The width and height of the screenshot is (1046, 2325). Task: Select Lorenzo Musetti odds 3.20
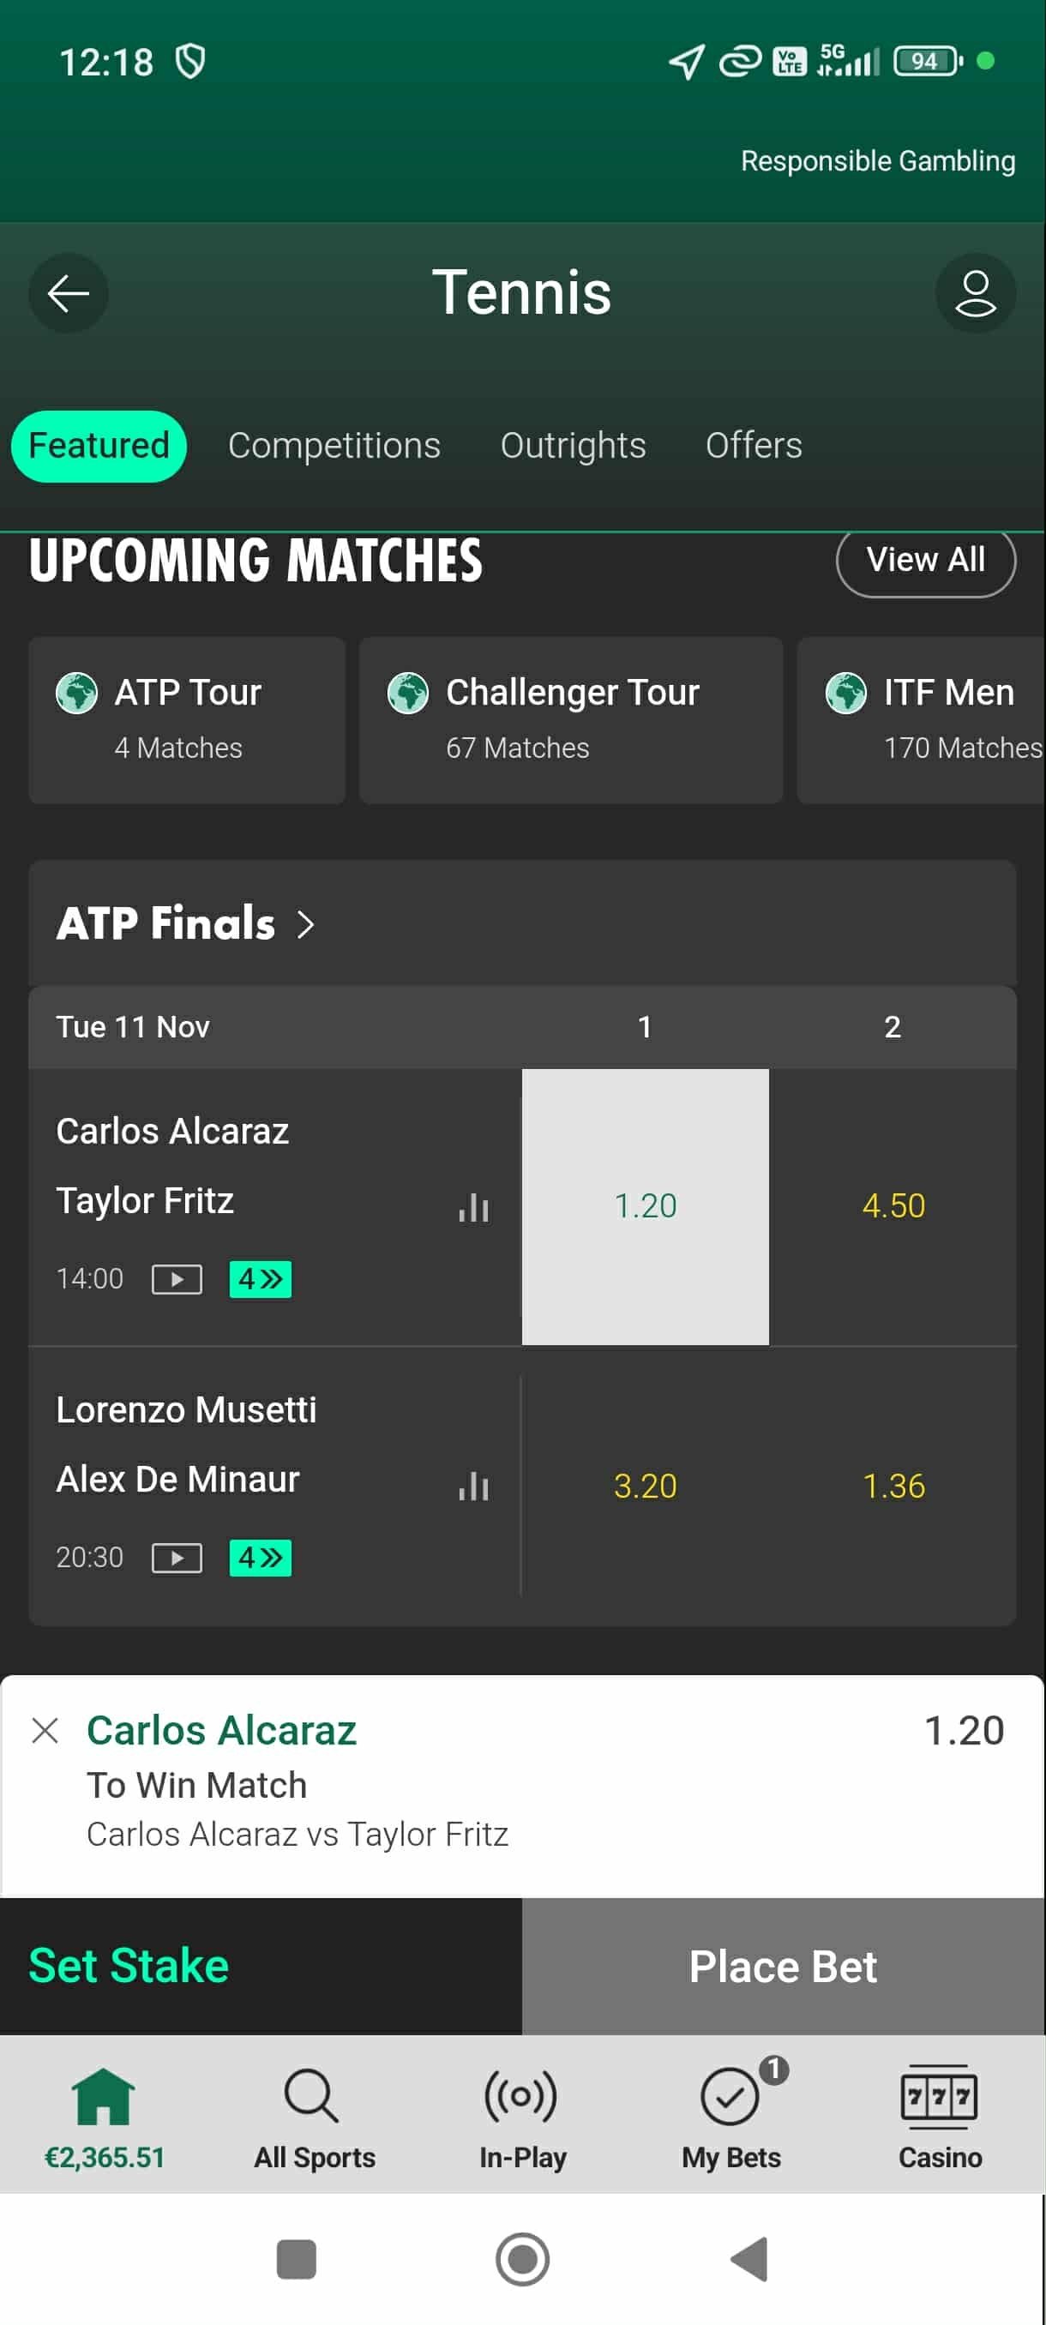646,1486
